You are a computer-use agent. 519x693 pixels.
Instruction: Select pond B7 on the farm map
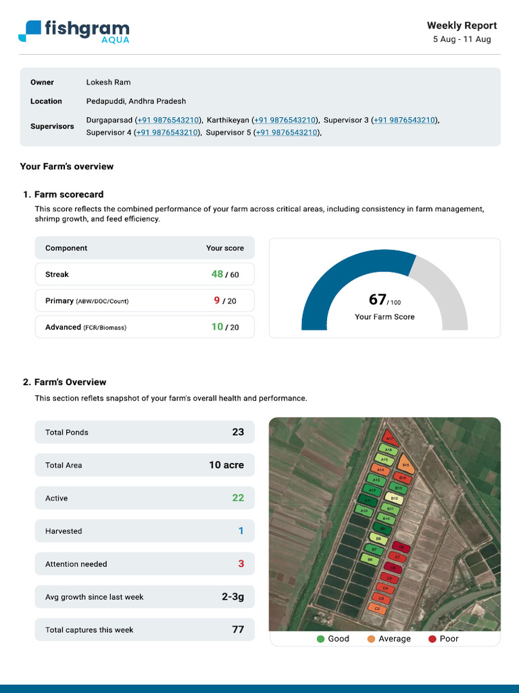click(374, 550)
